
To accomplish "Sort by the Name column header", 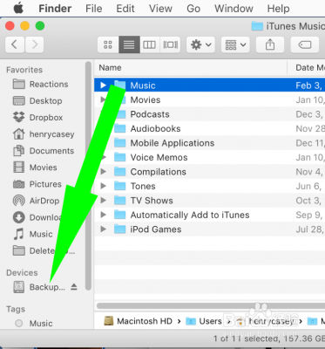I will (x=191, y=68).
